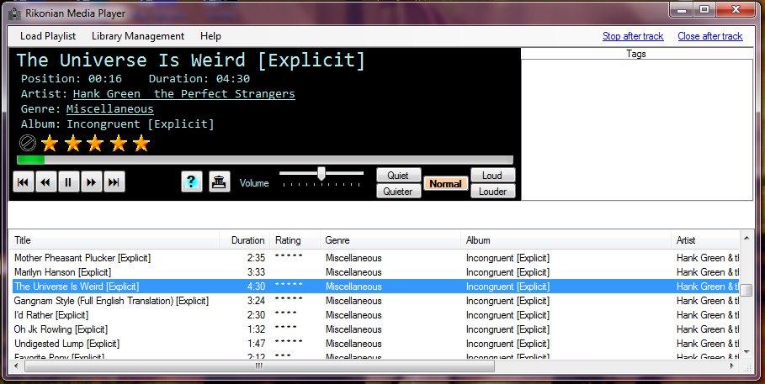The width and height of the screenshot is (765, 384).
Task: Click the Volume slider handle
Action: pyautogui.click(x=321, y=173)
